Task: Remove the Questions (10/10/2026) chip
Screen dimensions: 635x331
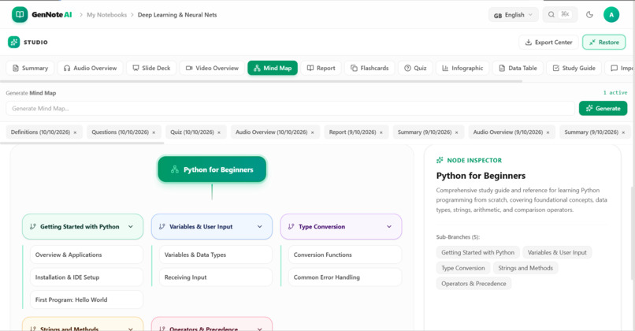Action: 154,132
